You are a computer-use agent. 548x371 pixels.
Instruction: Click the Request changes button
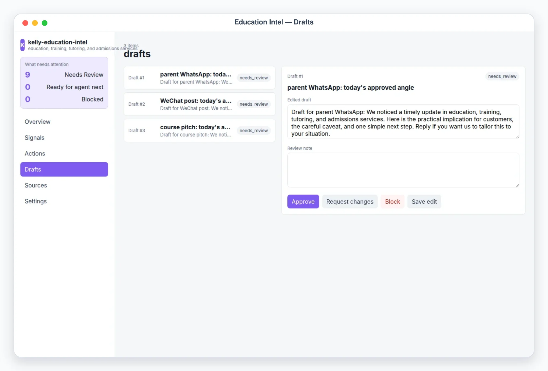pyautogui.click(x=350, y=202)
